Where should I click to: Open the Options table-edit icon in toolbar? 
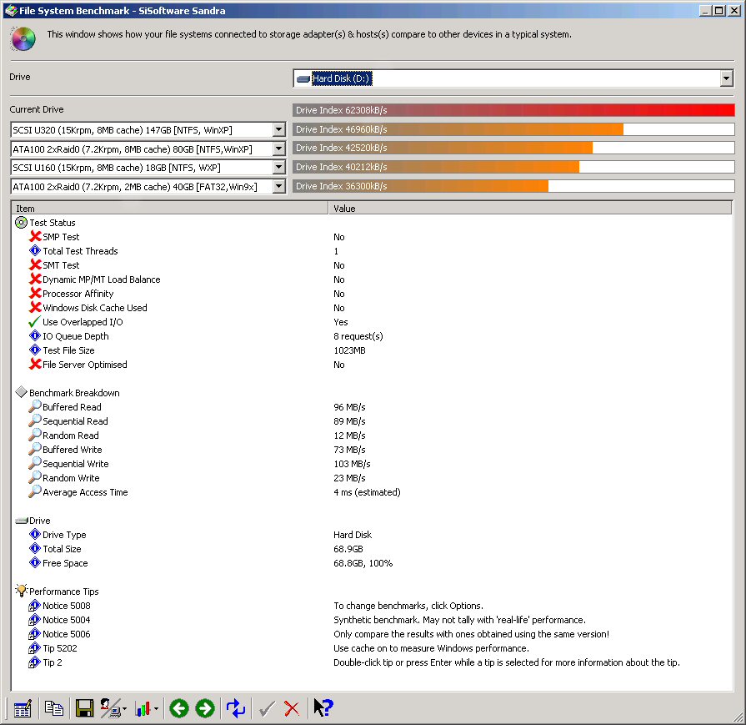point(23,708)
